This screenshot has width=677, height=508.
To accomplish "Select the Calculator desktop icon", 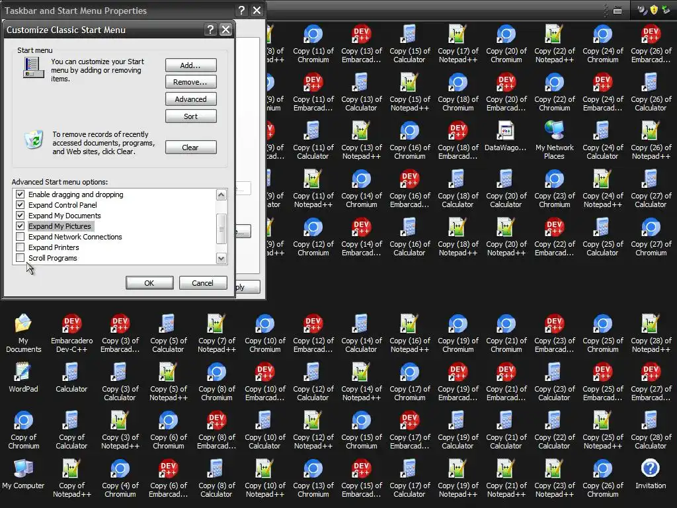I will pos(71,378).
